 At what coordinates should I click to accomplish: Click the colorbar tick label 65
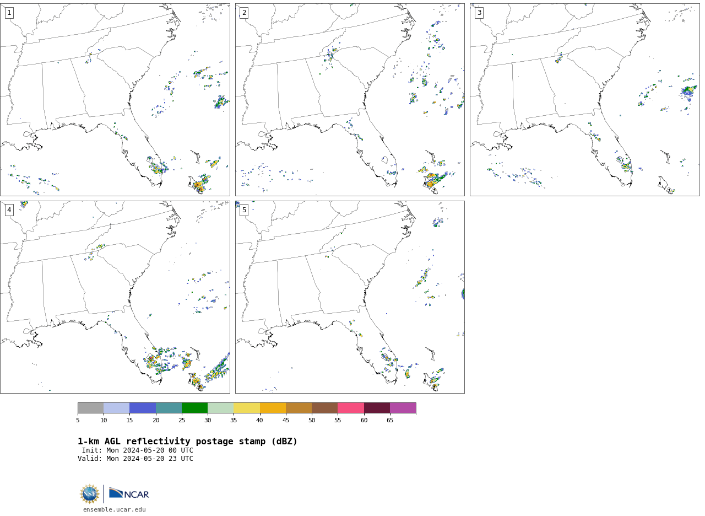(390, 421)
